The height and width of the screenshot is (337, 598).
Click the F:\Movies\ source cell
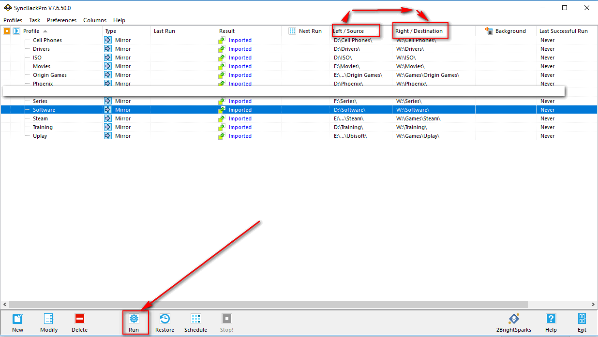tap(347, 66)
